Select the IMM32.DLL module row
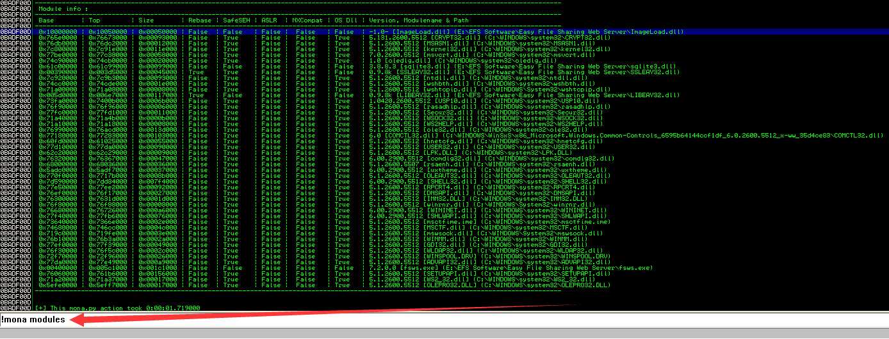 (444, 199)
